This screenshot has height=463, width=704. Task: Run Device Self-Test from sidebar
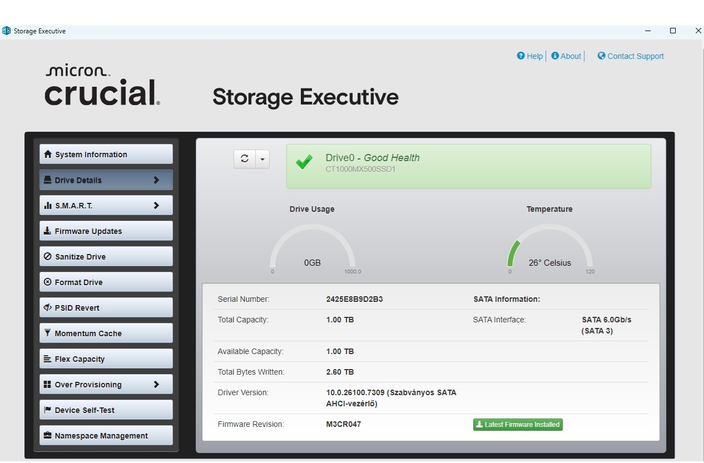pyautogui.click(x=106, y=410)
